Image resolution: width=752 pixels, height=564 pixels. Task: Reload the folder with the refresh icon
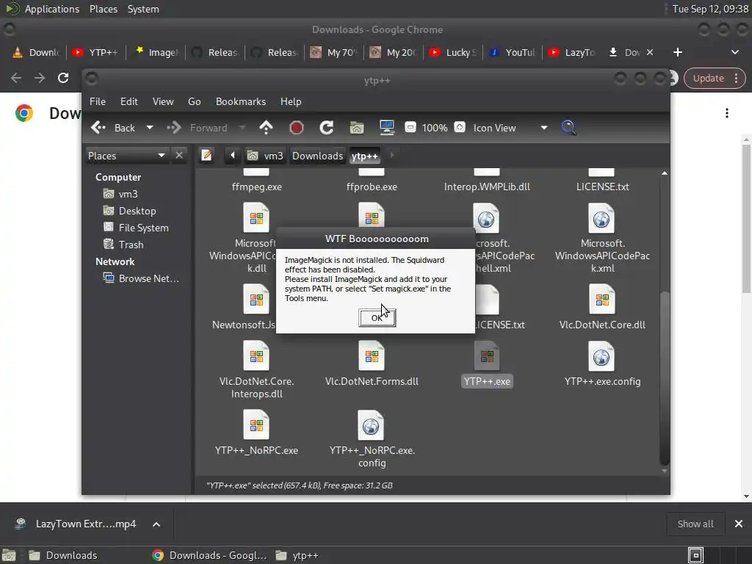click(327, 128)
